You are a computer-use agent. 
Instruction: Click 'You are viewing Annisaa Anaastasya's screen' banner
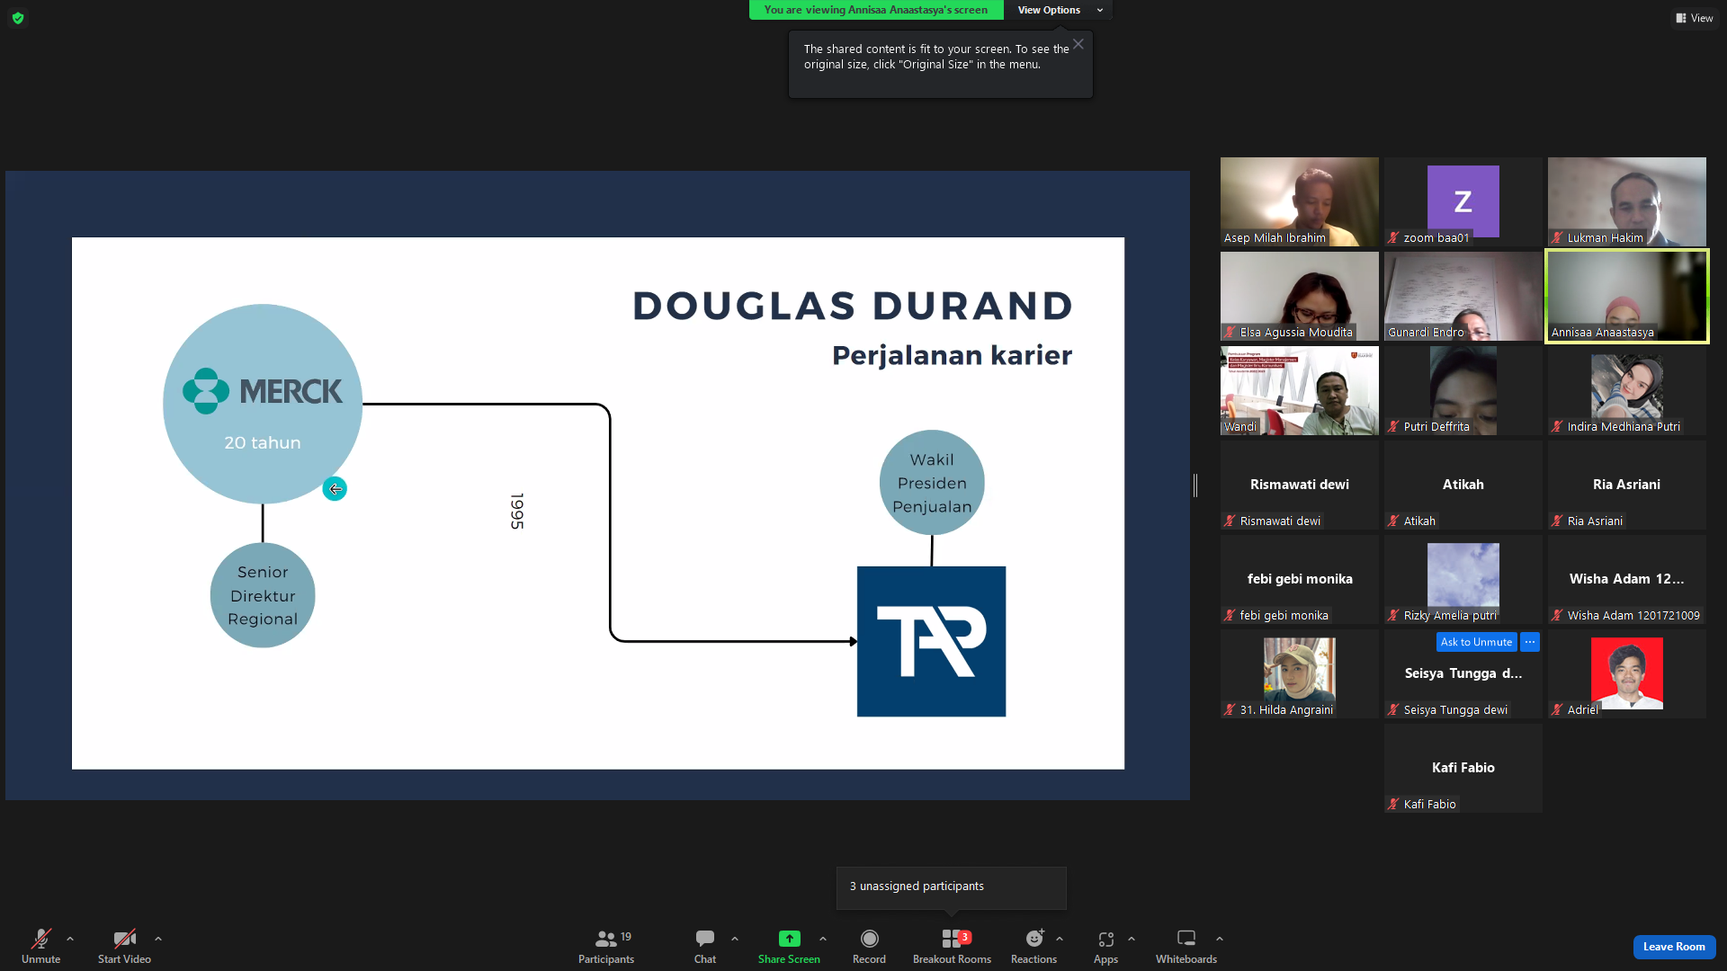tap(876, 10)
